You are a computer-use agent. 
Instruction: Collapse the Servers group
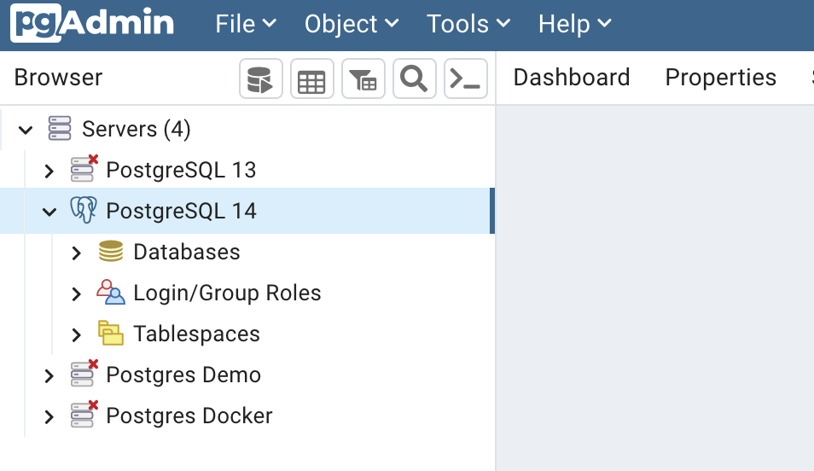pyautogui.click(x=26, y=130)
